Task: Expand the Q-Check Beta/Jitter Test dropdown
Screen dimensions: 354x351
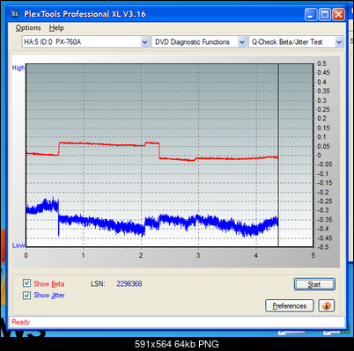Action: 339,42
